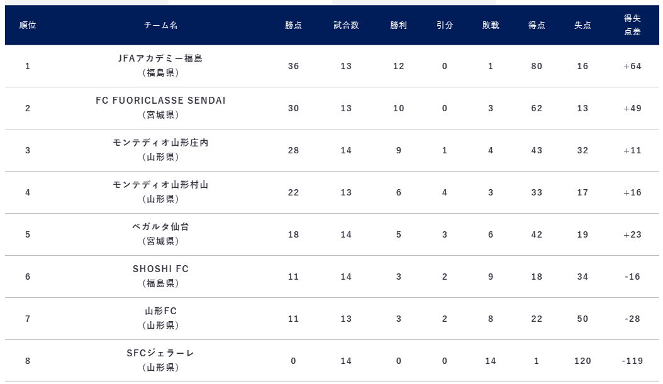Click the 敗戦 column header
The height and width of the screenshot is (384, 663).
[x=491, y=25]
